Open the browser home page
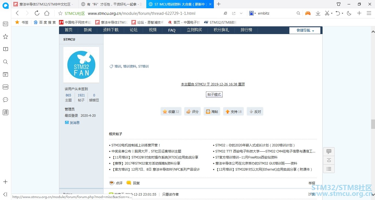The image size is (375, 200). pyautogui.click(x=47, y=13)
